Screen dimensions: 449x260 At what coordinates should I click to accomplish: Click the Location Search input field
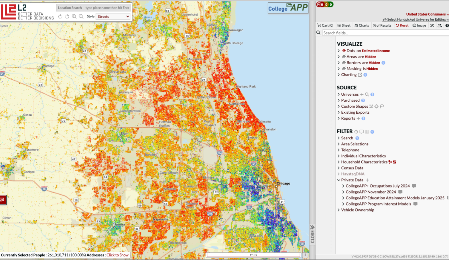(x=94, y=8)
